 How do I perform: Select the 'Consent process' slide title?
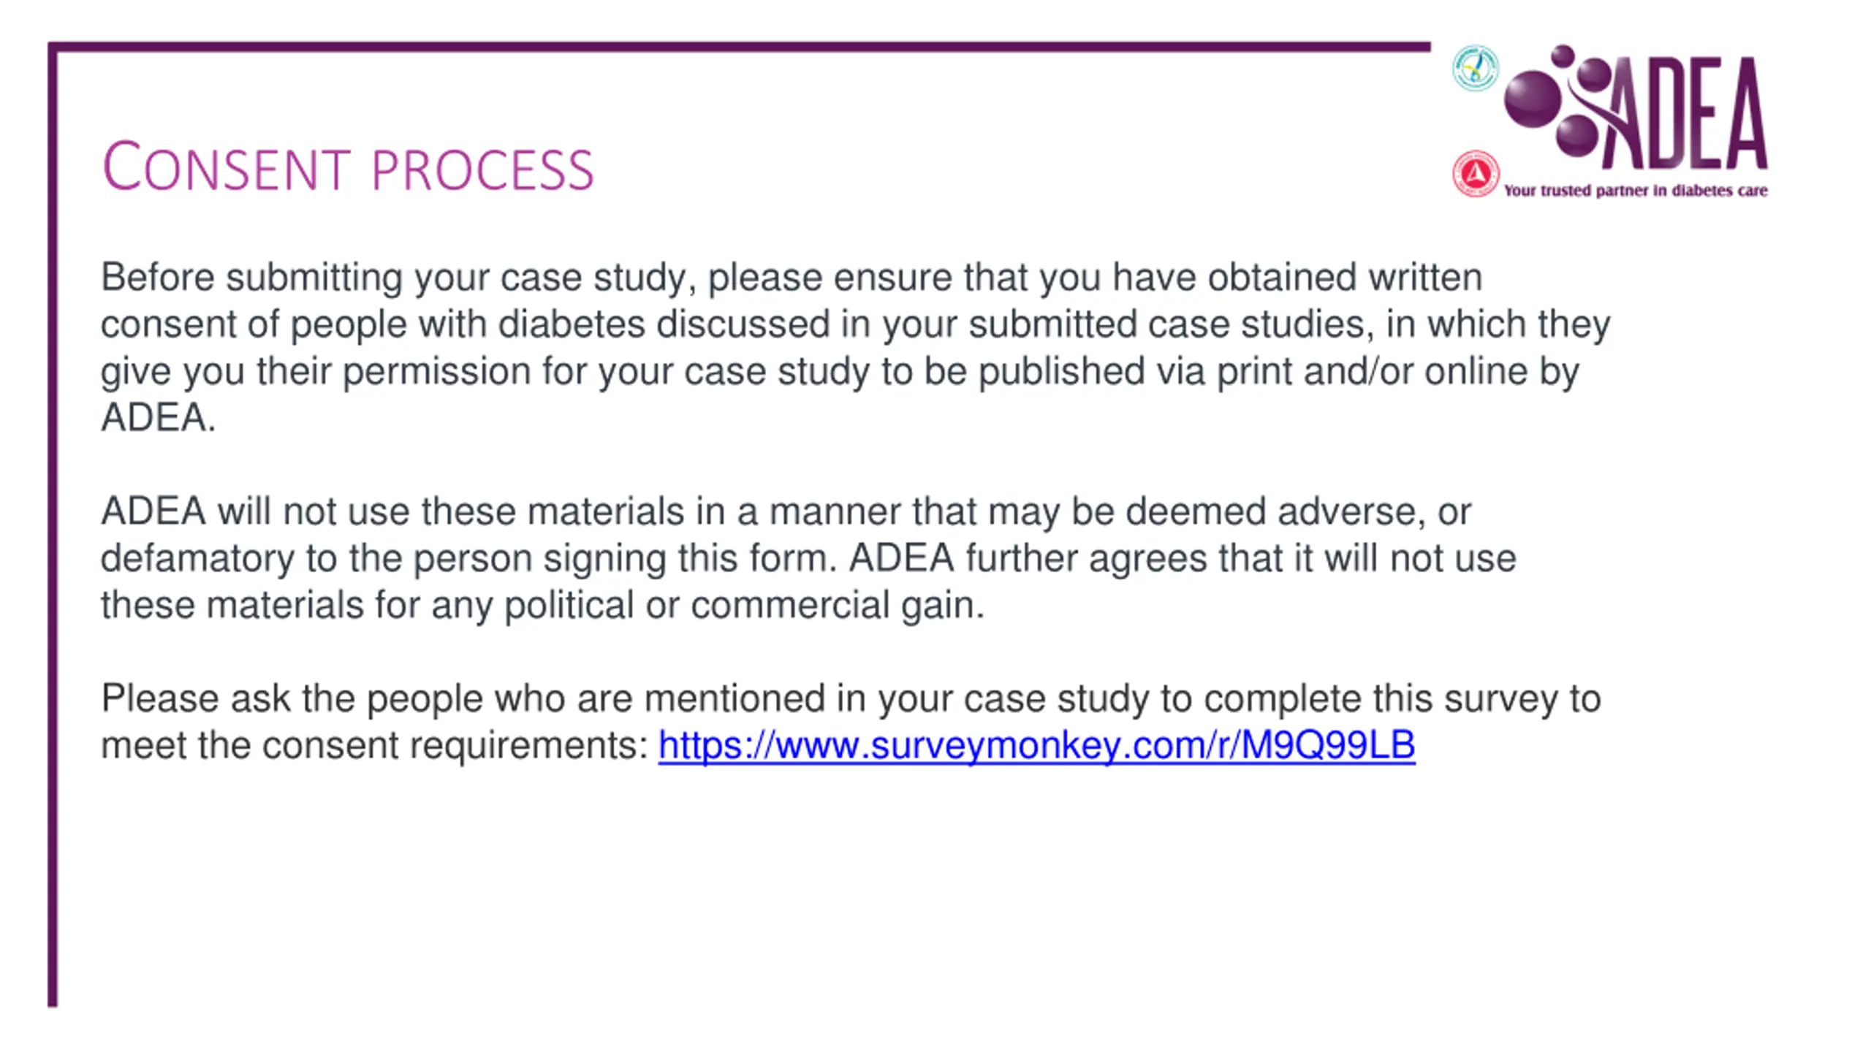point(348,168)
